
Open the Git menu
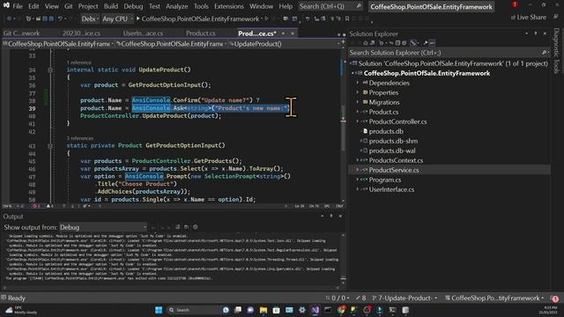point(69,6)
